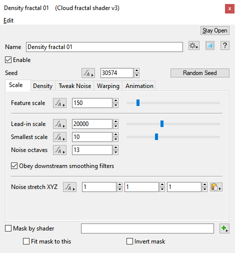Viewport: 235px width, 253px height.
Task: Click the Noise octaves field showing 13
Action: tap(92, 150)
